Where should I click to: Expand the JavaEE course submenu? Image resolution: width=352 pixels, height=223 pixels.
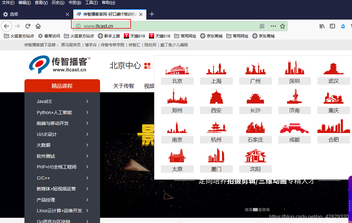pos(87,101)
